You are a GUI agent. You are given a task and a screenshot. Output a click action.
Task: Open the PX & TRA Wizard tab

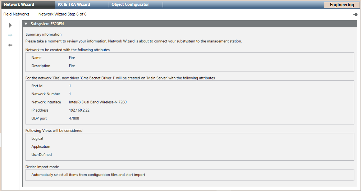pos(74,5)
